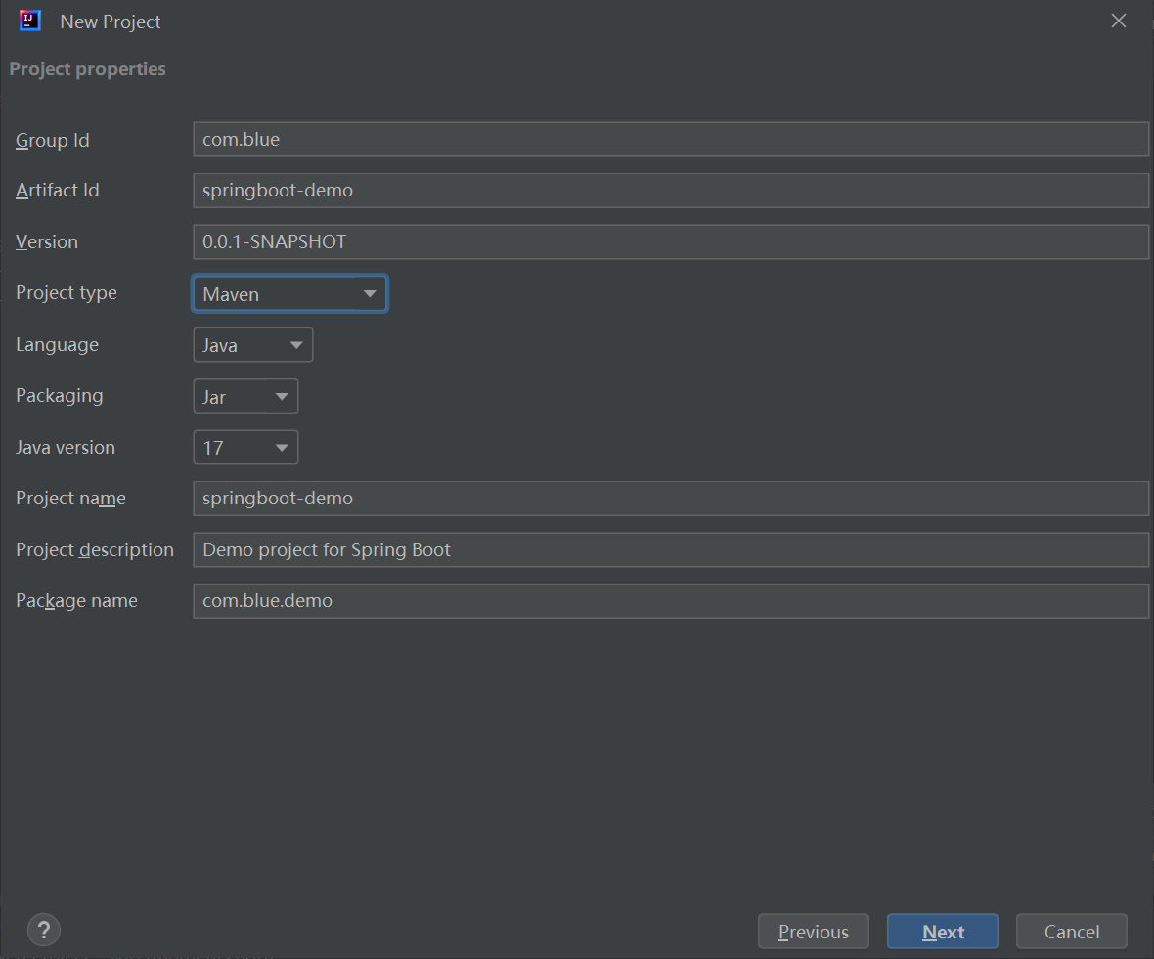The width and height of the screenshot is (1154, 959).
Task: Click the Project name label
Action: [70, 499]
